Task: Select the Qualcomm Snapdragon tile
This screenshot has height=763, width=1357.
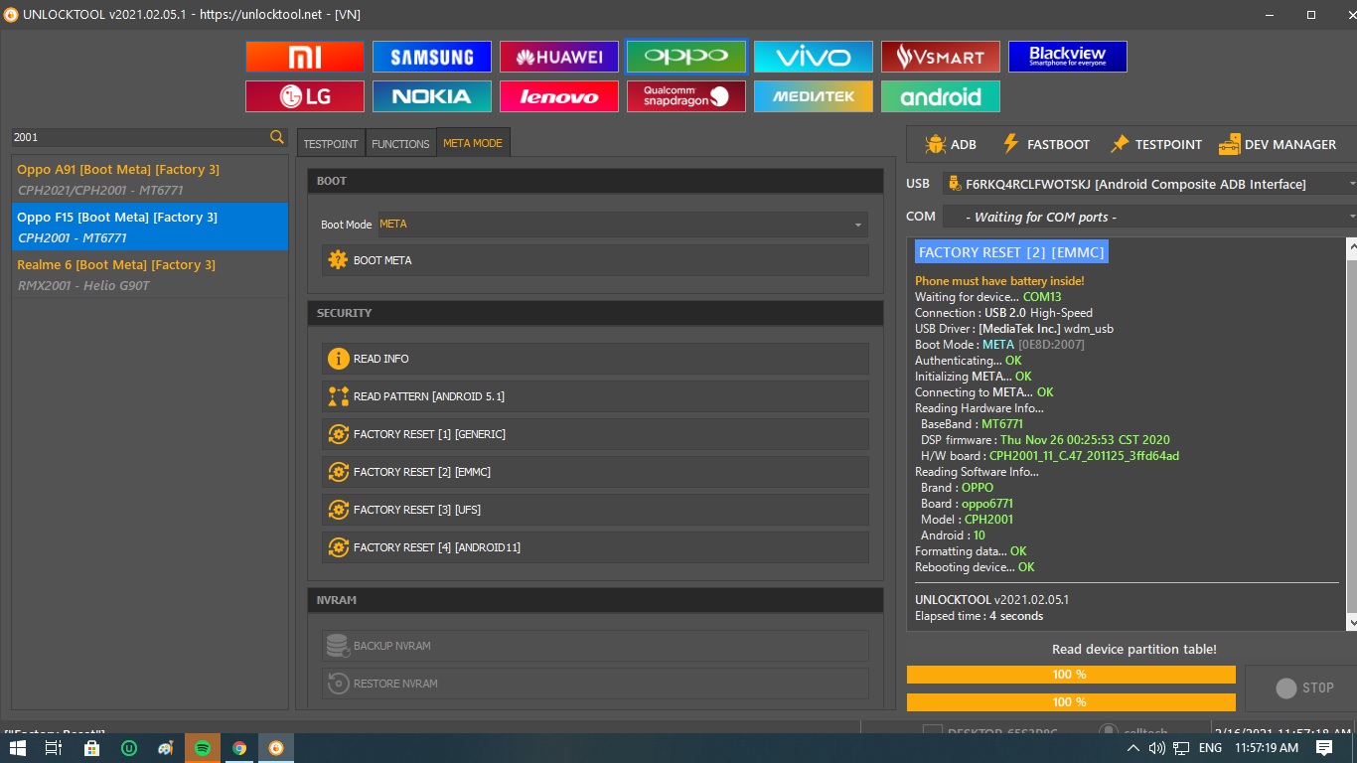Action: 686,96
